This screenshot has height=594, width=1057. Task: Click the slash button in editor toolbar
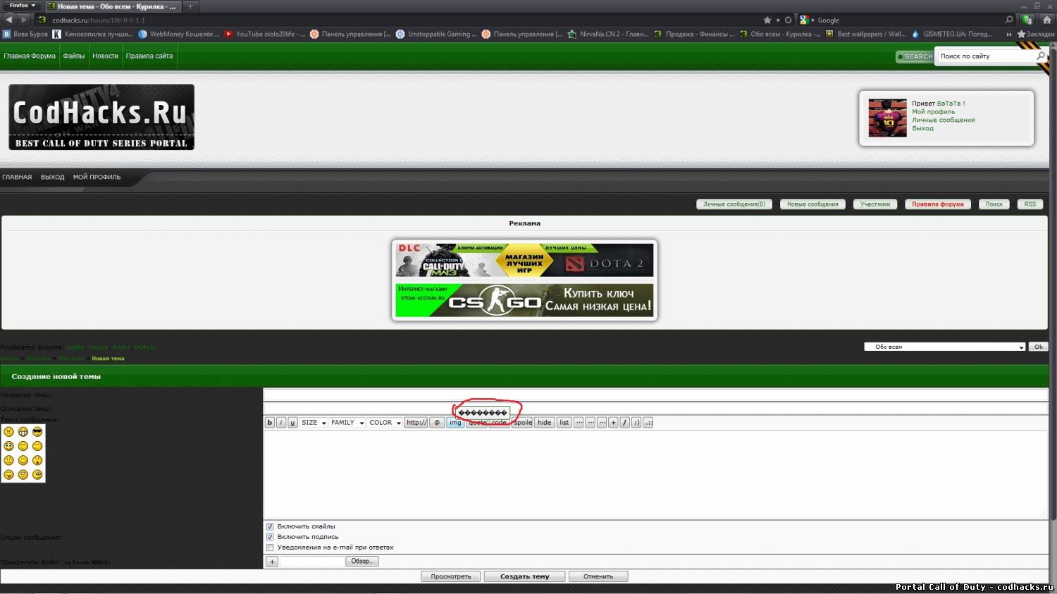click(x=624, y=423)
